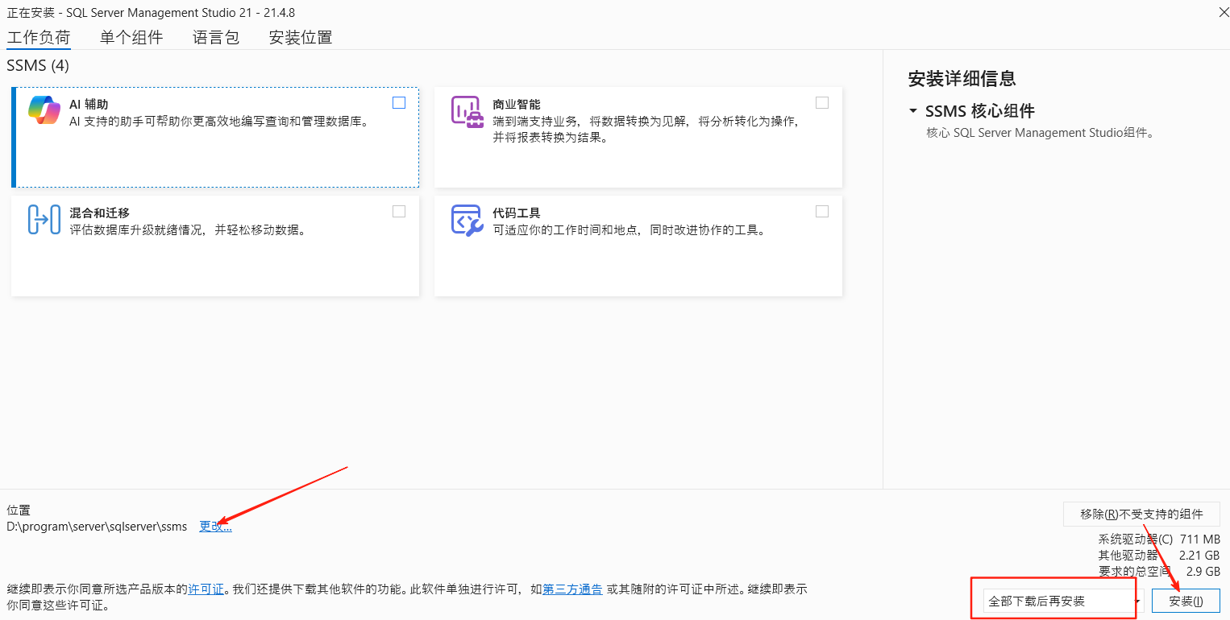Image resolution: width=1230 pixels, height=620 pixels.
Task: Open the 全部下载后再安装 dropdown
Action: pyautogui.click(x=1064, y=601)
